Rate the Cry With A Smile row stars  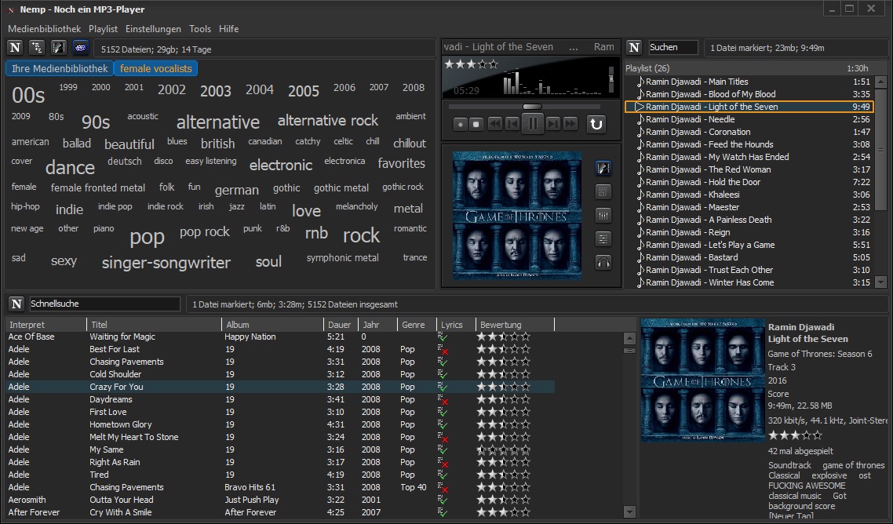(x=504, y=512)
